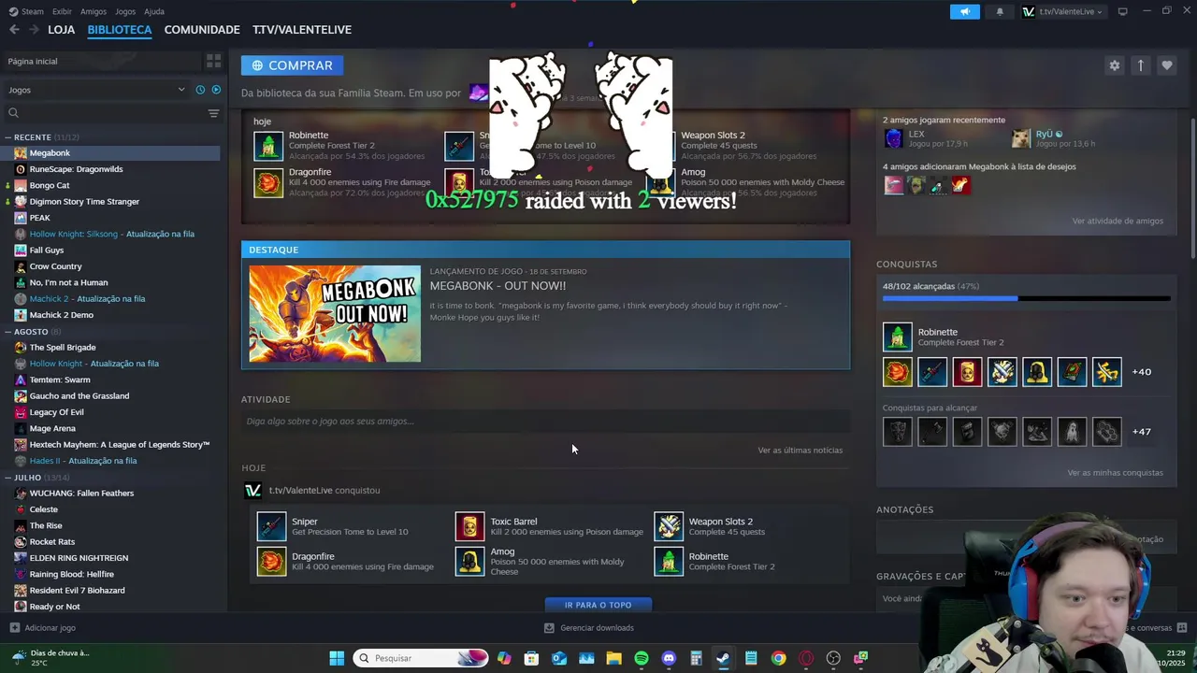Go back with the left arrow
The width and height of the screenshot is (1197, 673).
tap(14, 30)
